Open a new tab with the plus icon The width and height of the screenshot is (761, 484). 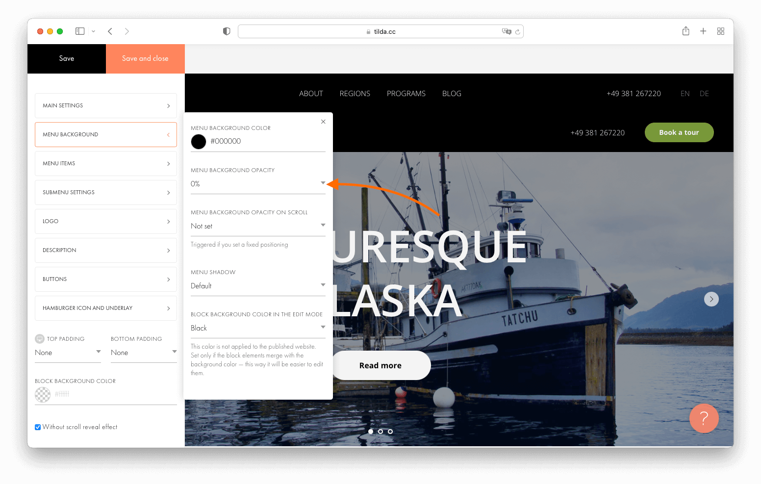tap(703, 31)
